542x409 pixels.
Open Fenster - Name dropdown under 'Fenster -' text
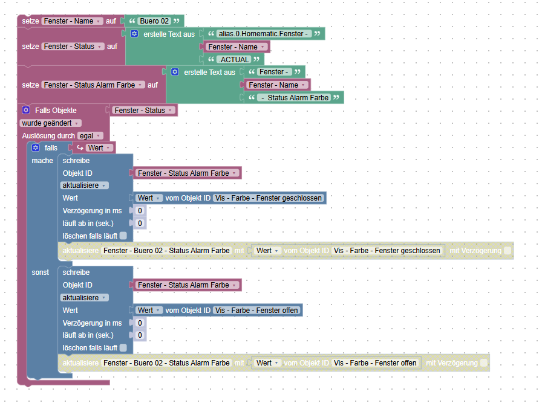[277, 85]
